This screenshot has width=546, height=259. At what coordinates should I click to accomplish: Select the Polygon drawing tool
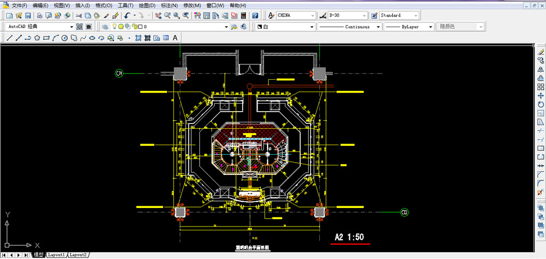tap(37, 38)
